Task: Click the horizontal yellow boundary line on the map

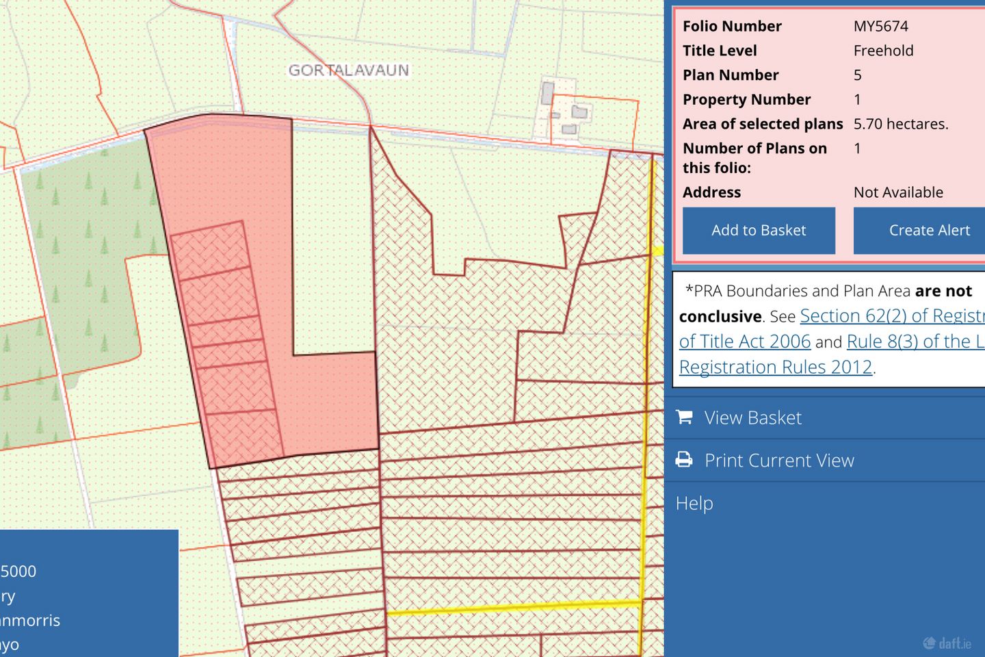Action: [x=513, y=608]
